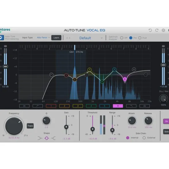This screenshot has height=169, width=169.
Task: Select EQ band node 6 on graph
Action: tap(125, 79)
